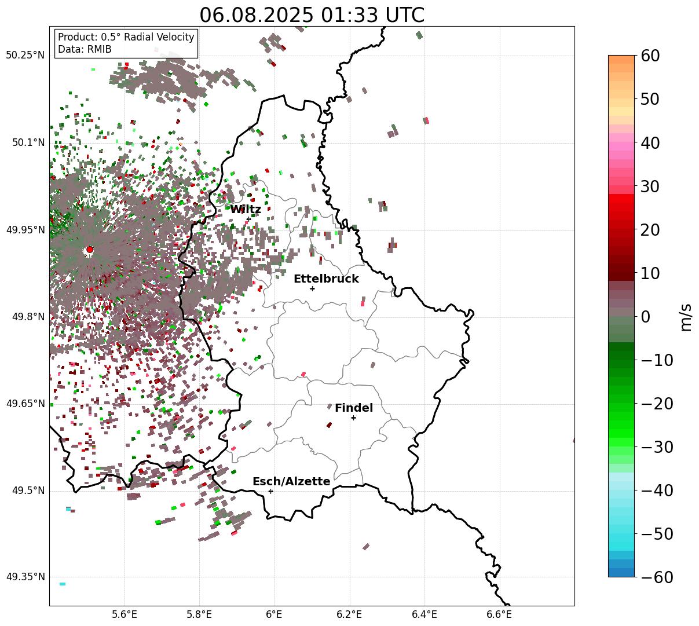This screenshot has height=626, width=699.
Task: Click the 6.2°E longitude label
Action: [349, 614]
